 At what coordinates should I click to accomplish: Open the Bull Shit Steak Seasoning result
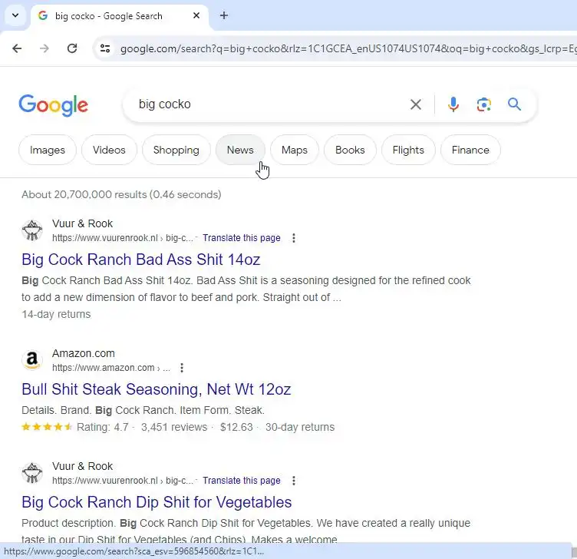pos(157,389)
